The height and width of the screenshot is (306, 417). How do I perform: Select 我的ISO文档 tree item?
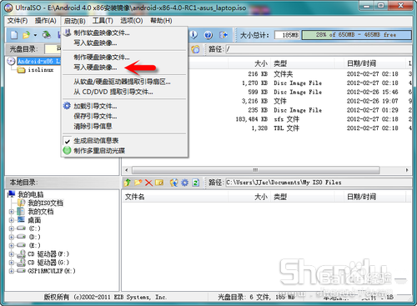45,203
